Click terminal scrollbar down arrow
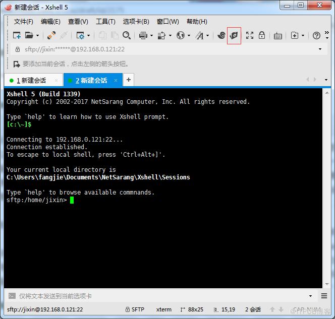Image resolution: width=335 pixels, height=319 pixels. click(327, 284)
